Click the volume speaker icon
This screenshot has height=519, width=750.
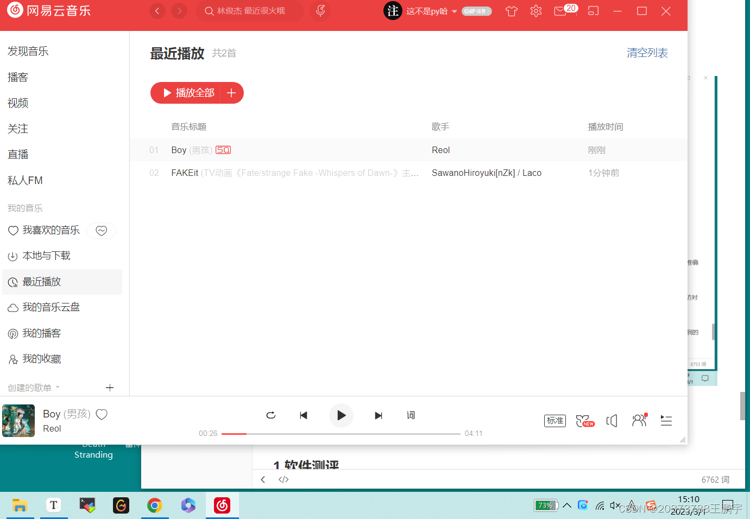click(612, 421)
